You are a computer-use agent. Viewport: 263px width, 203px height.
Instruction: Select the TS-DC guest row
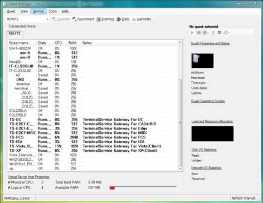pyautogui.click(x=93, y=120)
